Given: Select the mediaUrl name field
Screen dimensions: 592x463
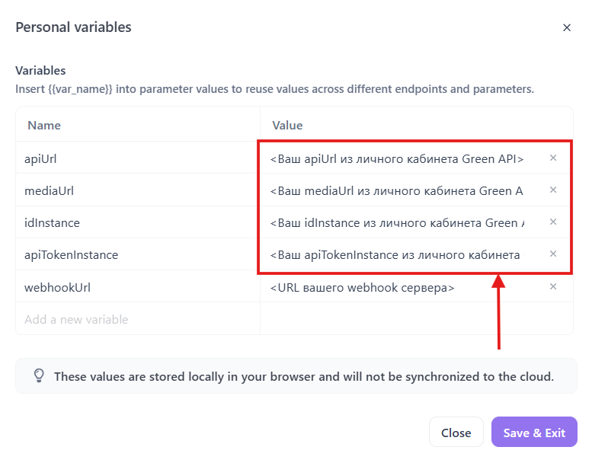Looking at the screenshot, I should tap(137, 191).
